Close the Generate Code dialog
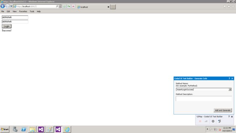The height and width of the screenshot is (133, 236). pyautogui.click(x=232, y=78)
